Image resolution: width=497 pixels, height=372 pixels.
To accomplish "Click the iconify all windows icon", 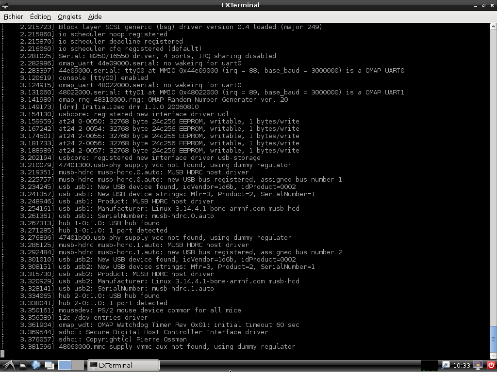I will [x=49, y=366].
